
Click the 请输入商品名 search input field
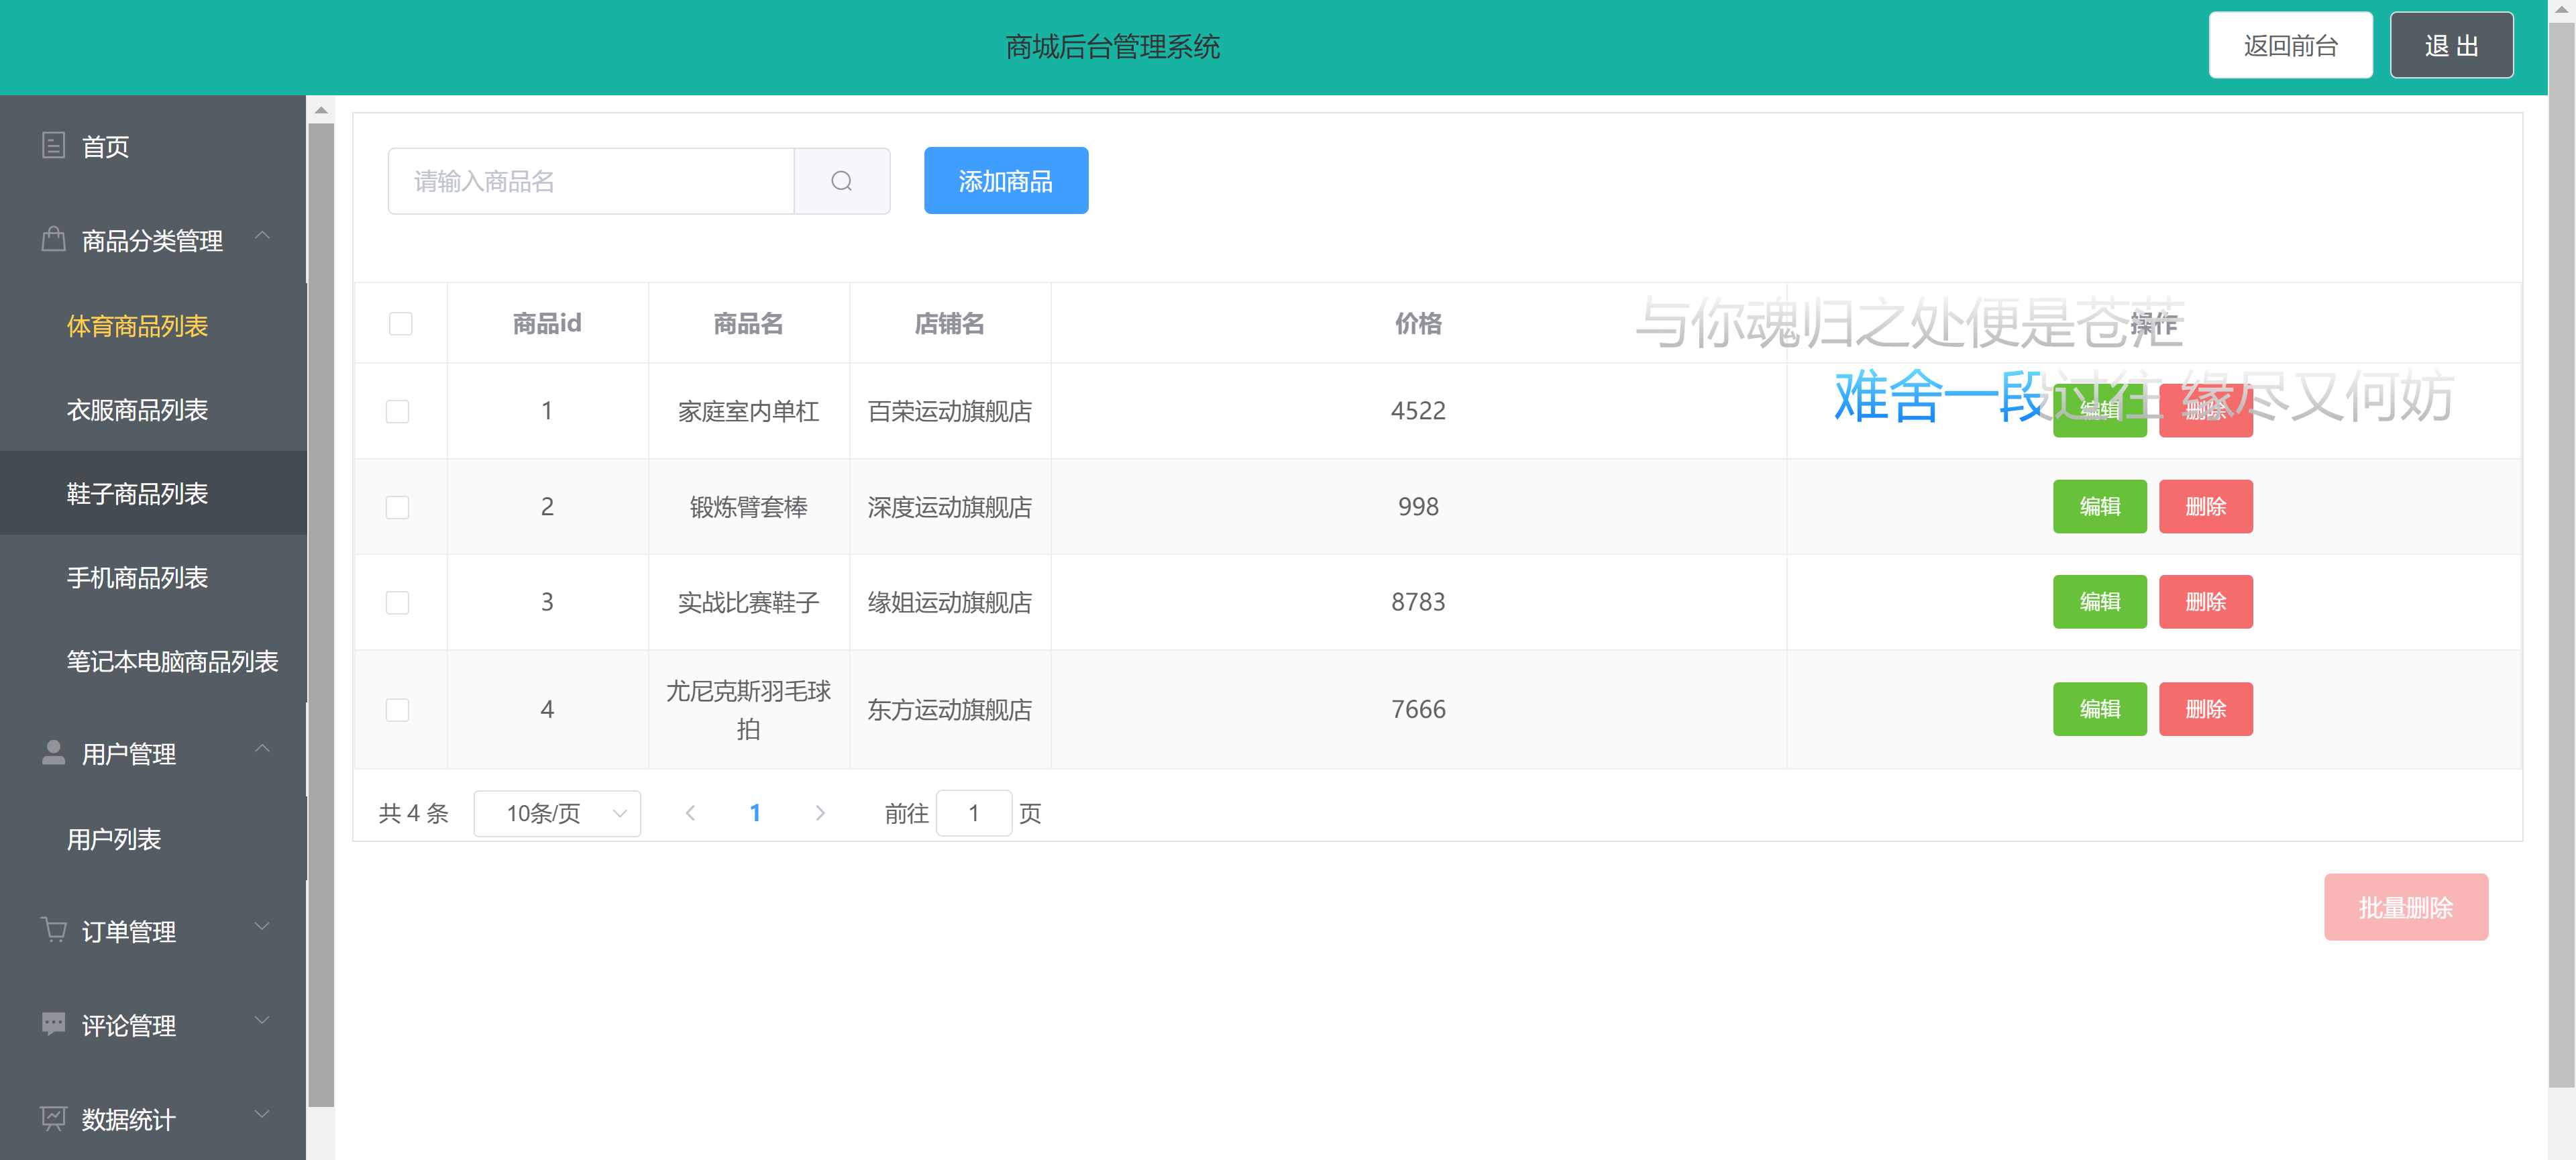pyautogui.click(x=590, y=181)
